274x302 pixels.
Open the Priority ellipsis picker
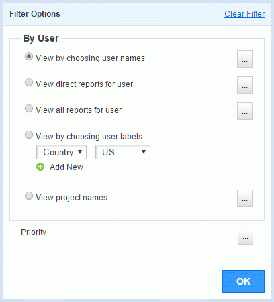[x=245, y=236]
